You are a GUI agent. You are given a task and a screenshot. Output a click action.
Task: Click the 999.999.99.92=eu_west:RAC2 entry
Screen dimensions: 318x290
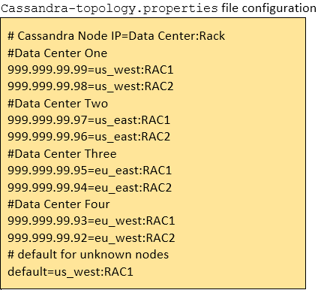pyautogui.click(x=91, y=237)
